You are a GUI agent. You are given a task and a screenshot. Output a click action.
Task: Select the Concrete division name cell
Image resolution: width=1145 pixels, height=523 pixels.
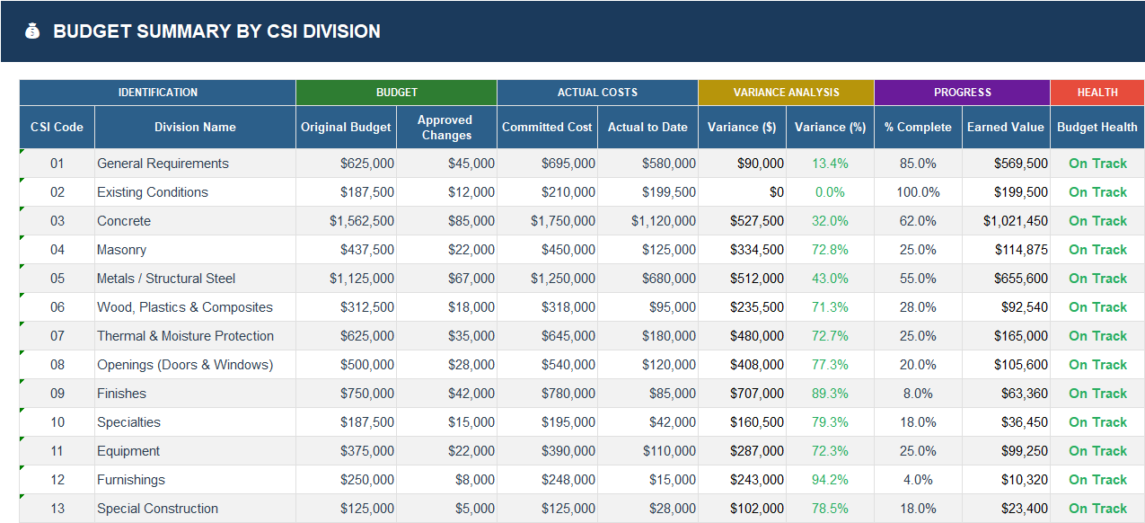coord(195,221)
